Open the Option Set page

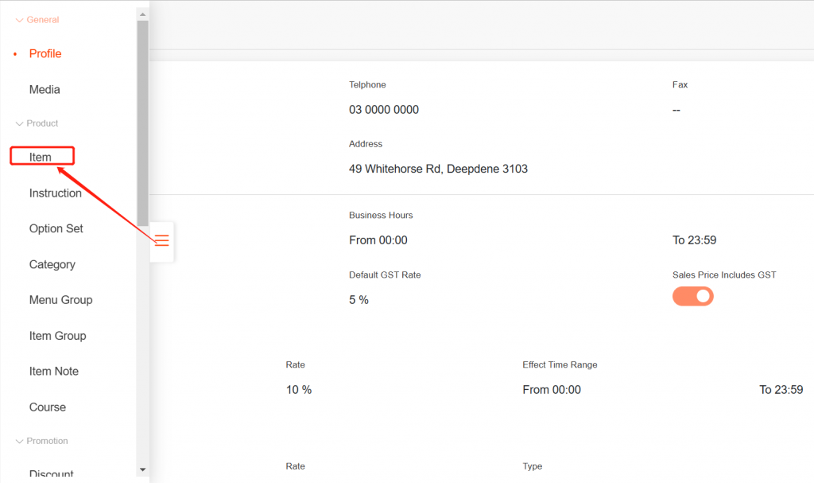[x=56, y=228]
